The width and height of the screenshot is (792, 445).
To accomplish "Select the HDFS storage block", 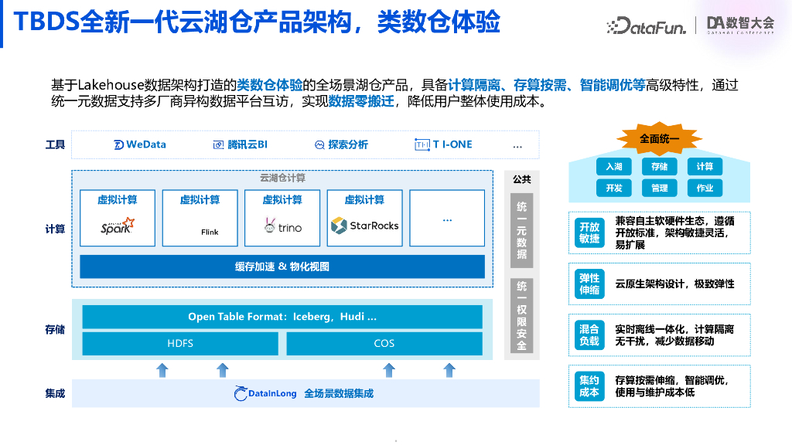I will pyautogui.click(x=179, y=343).
